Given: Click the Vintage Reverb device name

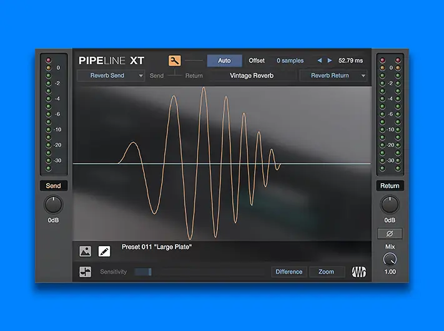Looking at the screenshot, I should (x=252, y=75).
